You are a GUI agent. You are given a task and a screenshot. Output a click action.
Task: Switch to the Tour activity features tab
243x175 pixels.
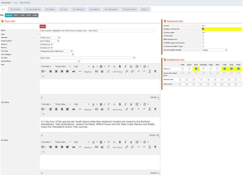click(x=33, y=9)
